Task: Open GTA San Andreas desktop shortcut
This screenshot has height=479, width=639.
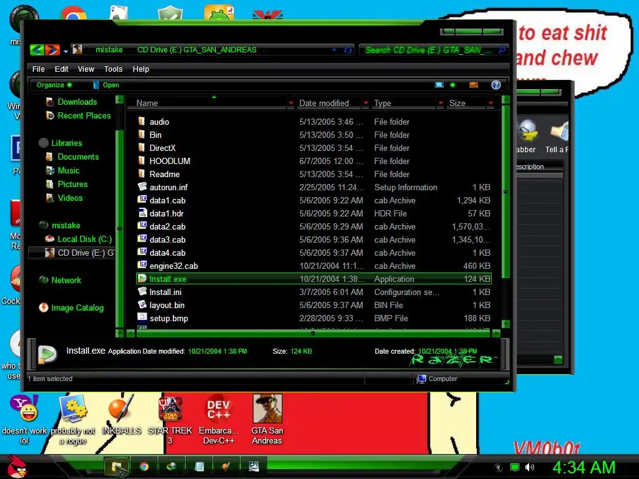Action: 267,420
